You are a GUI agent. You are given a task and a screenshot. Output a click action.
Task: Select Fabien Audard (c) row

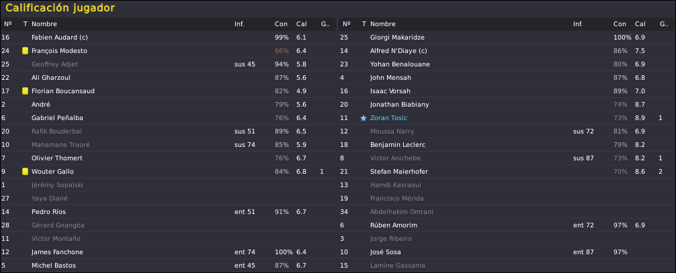[x=168, y=38]
